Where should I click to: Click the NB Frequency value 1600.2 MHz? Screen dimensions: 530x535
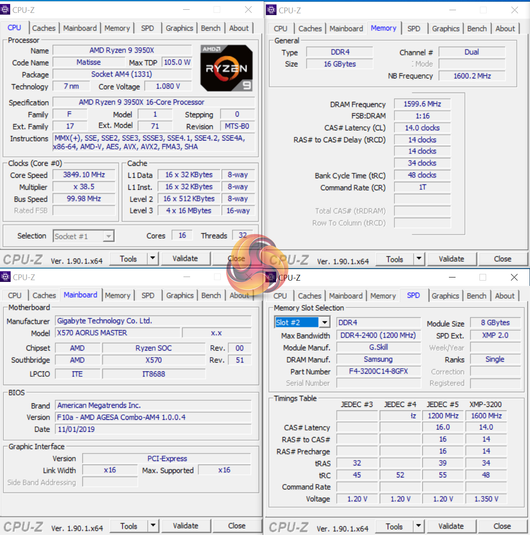472,76
